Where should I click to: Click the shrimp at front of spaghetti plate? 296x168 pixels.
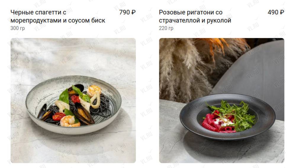(70, 121)
